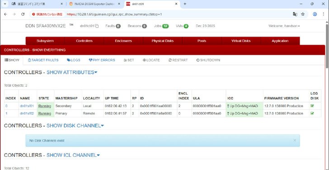Open the Jobs 12 badge
329x170 pixels.
tap(165, 26)
